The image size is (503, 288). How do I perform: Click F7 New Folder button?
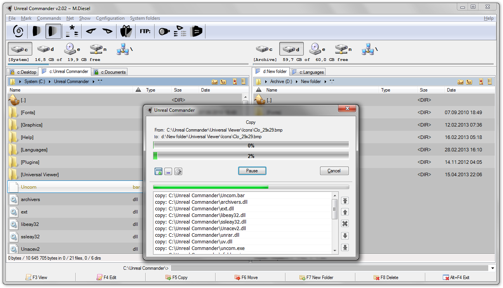[x=316, y=278]
